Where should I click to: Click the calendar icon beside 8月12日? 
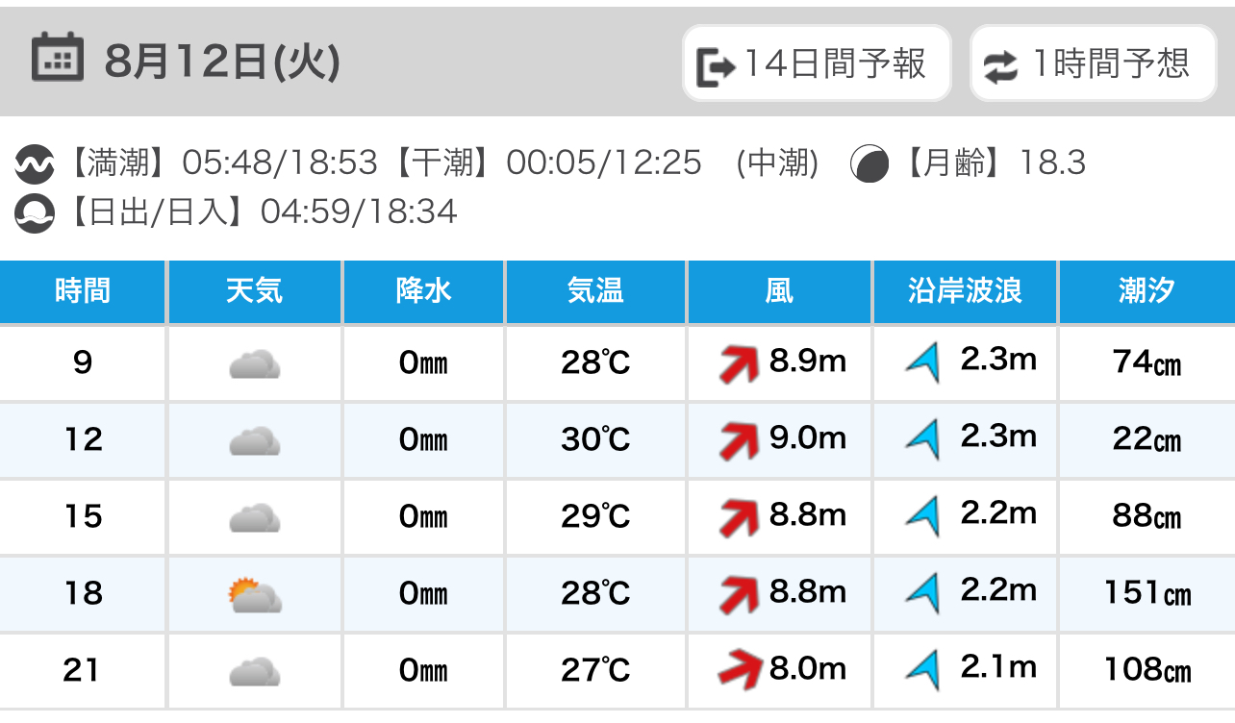[59, 59]
